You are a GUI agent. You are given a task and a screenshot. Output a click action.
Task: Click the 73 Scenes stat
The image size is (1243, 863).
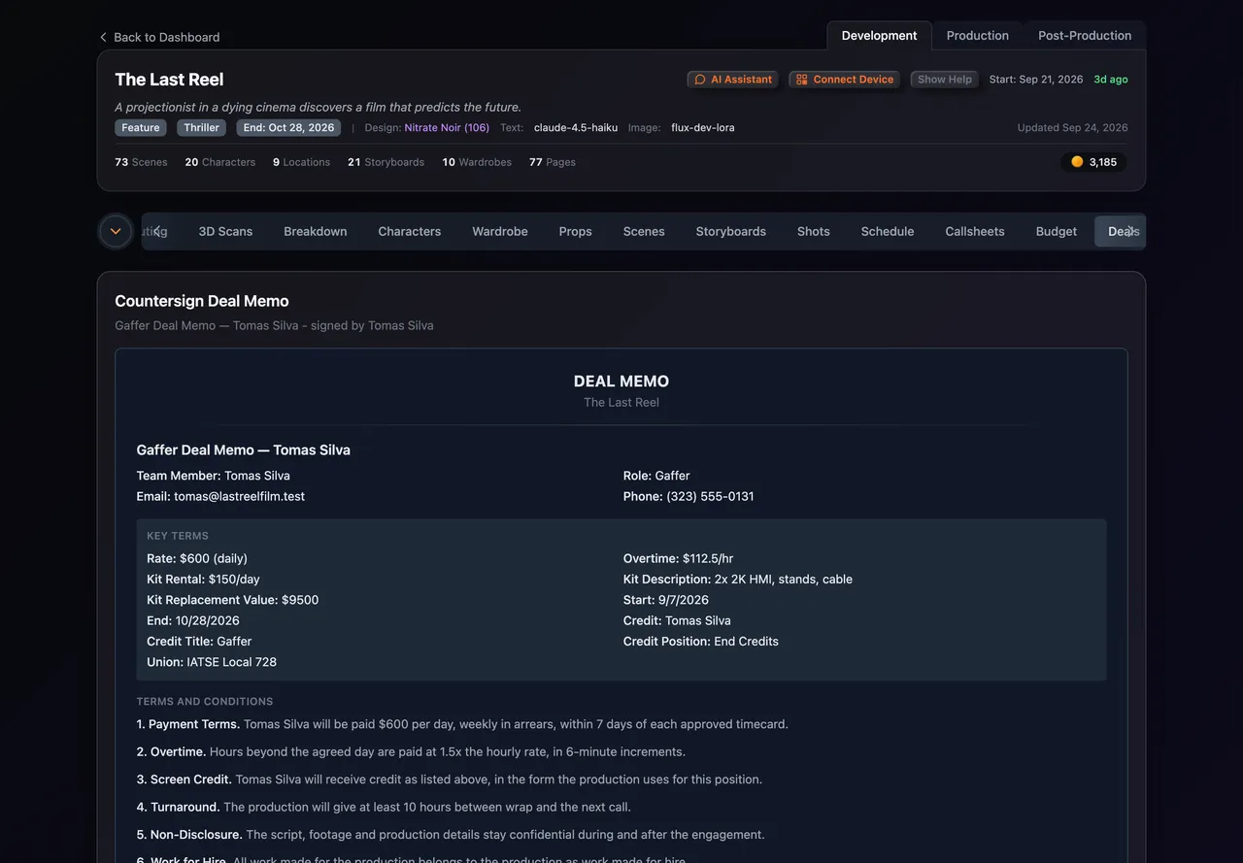pos(141,162)
